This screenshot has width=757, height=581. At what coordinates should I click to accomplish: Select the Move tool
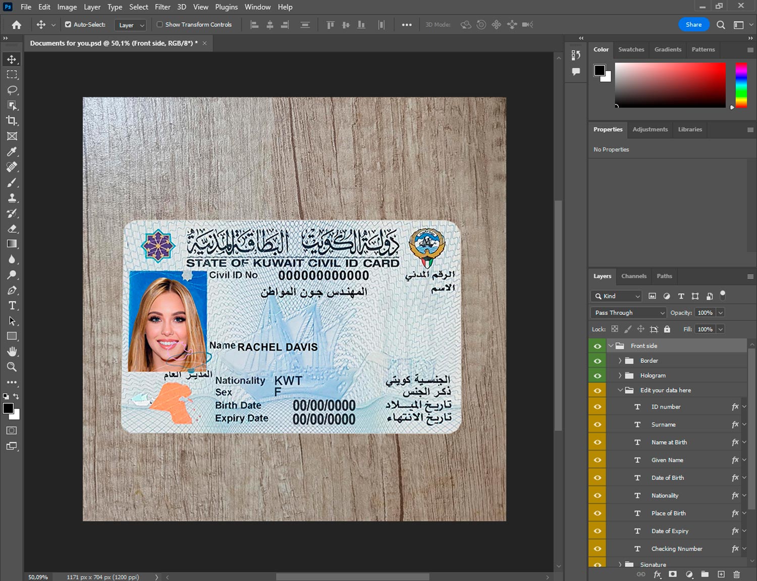click(x=12, y=59)
